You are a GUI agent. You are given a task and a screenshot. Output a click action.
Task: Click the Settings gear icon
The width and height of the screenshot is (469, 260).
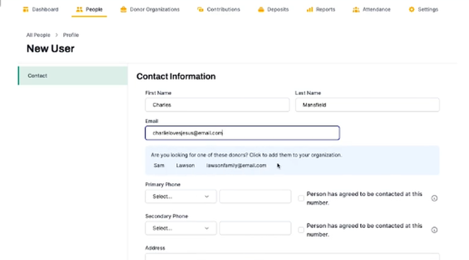[x=411, y=9]
